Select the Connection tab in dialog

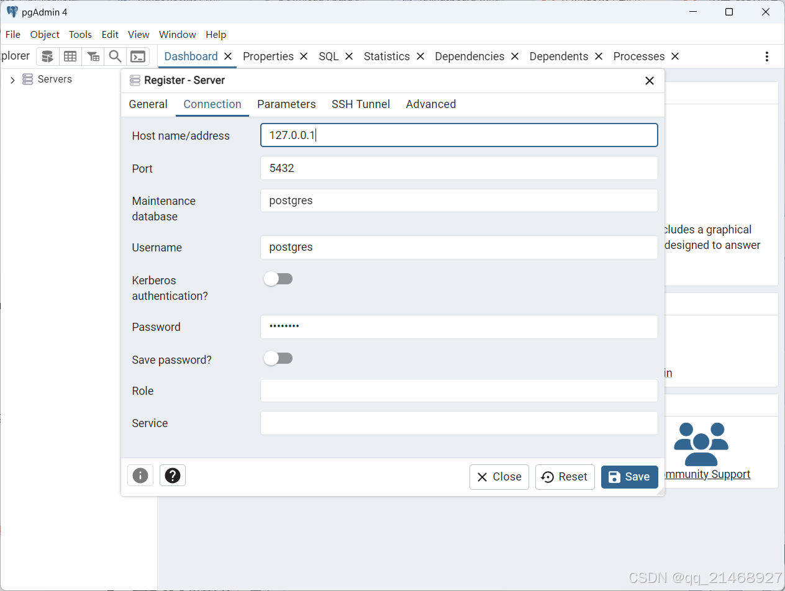coord(212,104)
